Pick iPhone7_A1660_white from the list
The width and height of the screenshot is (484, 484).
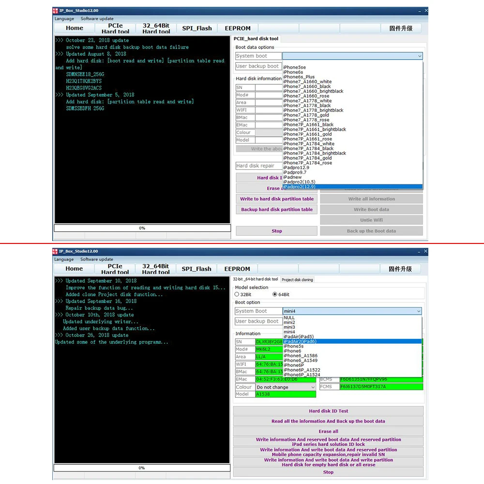point(307,81)
